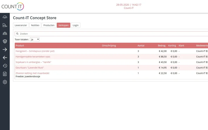Sort by the Bedrag column header
The width and height of the screenshot is (208, 130).
(x=161, y=45)
